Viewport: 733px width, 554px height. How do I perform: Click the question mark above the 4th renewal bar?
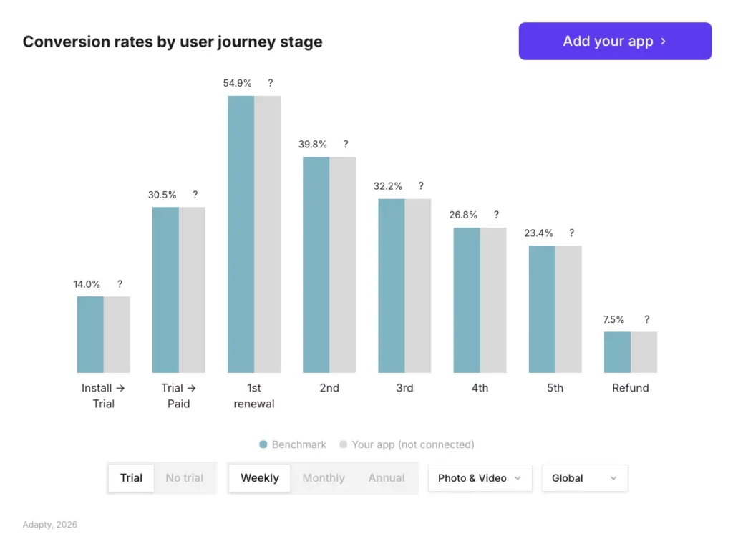point(496,215)
